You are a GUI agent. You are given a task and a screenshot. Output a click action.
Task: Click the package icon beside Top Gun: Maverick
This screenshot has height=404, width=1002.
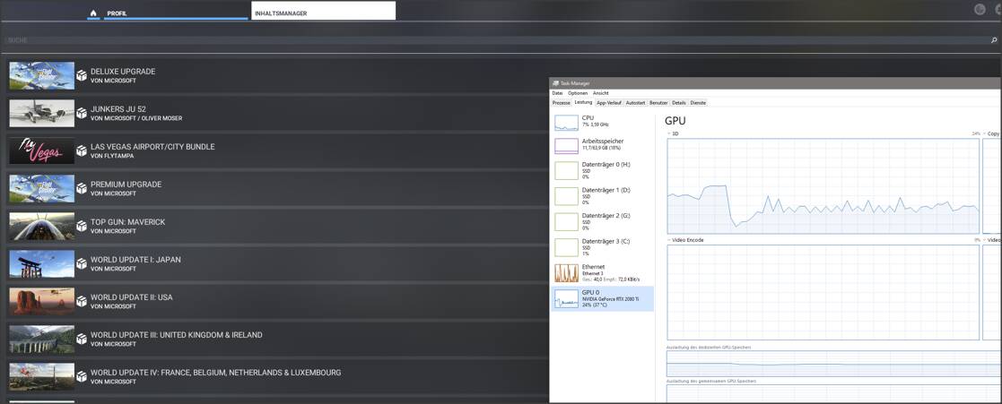(x=81, y=227)
